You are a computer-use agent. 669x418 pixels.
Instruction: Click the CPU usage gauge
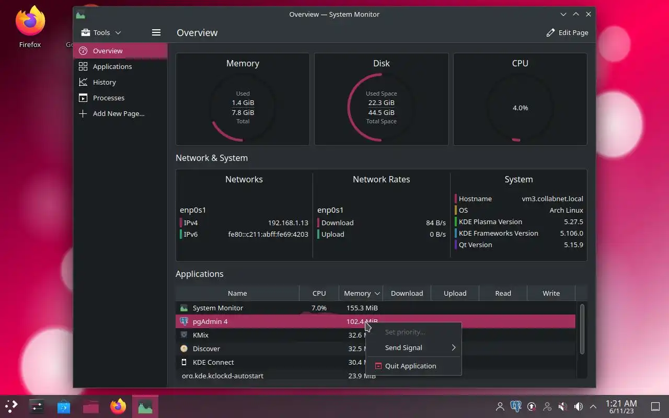pyautogui.click(x=520, y=108)
